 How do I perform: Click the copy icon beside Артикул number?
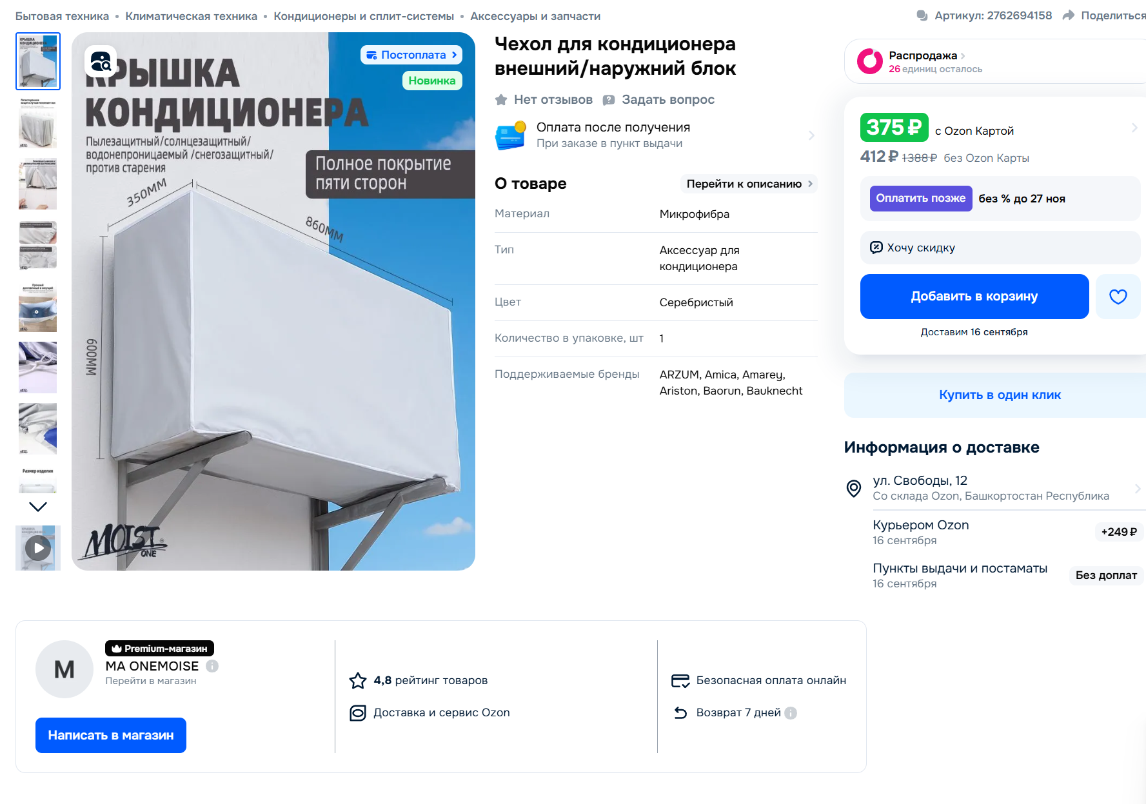[922, 15]
